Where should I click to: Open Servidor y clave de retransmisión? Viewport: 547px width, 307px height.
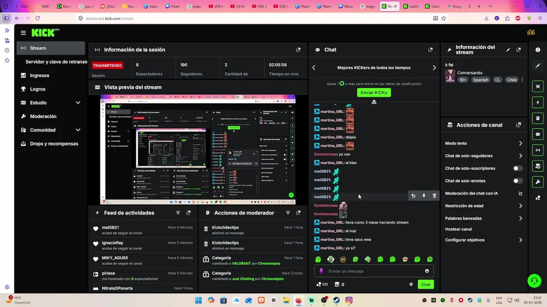tap(56, 62)
